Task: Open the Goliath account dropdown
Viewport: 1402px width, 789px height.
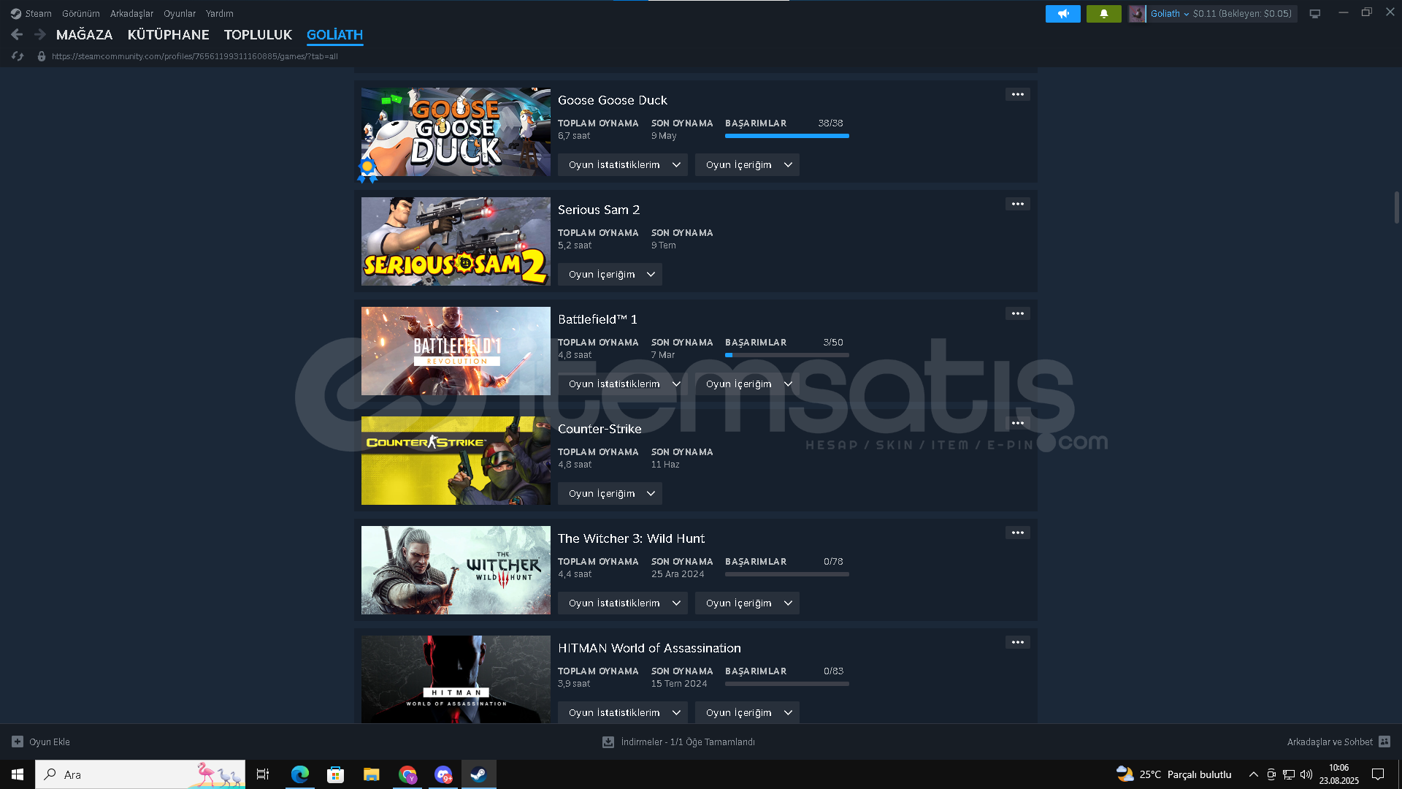Action: point(1170,13)
